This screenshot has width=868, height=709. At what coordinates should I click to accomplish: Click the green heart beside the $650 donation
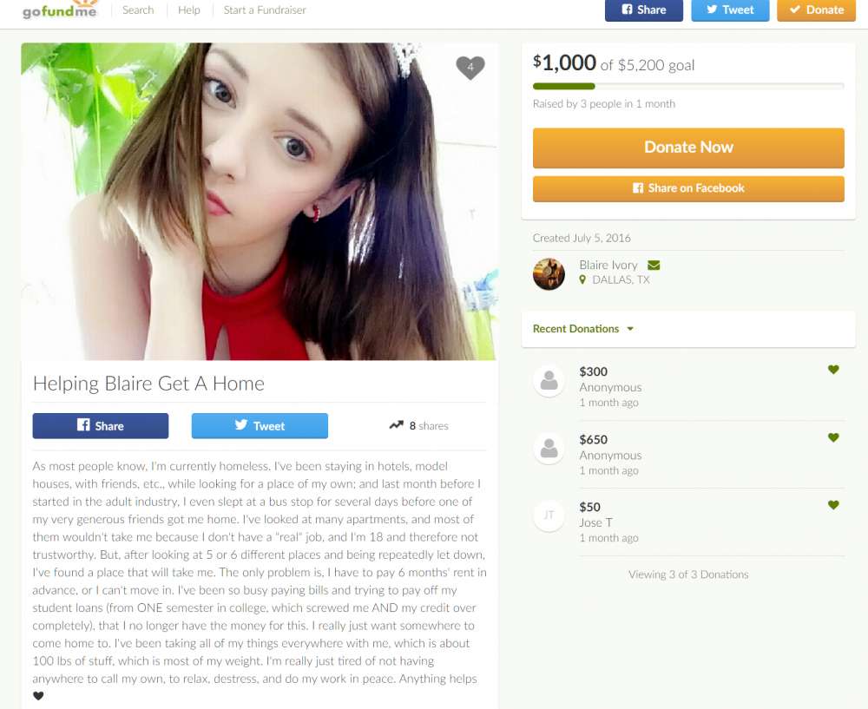(833, 437)
